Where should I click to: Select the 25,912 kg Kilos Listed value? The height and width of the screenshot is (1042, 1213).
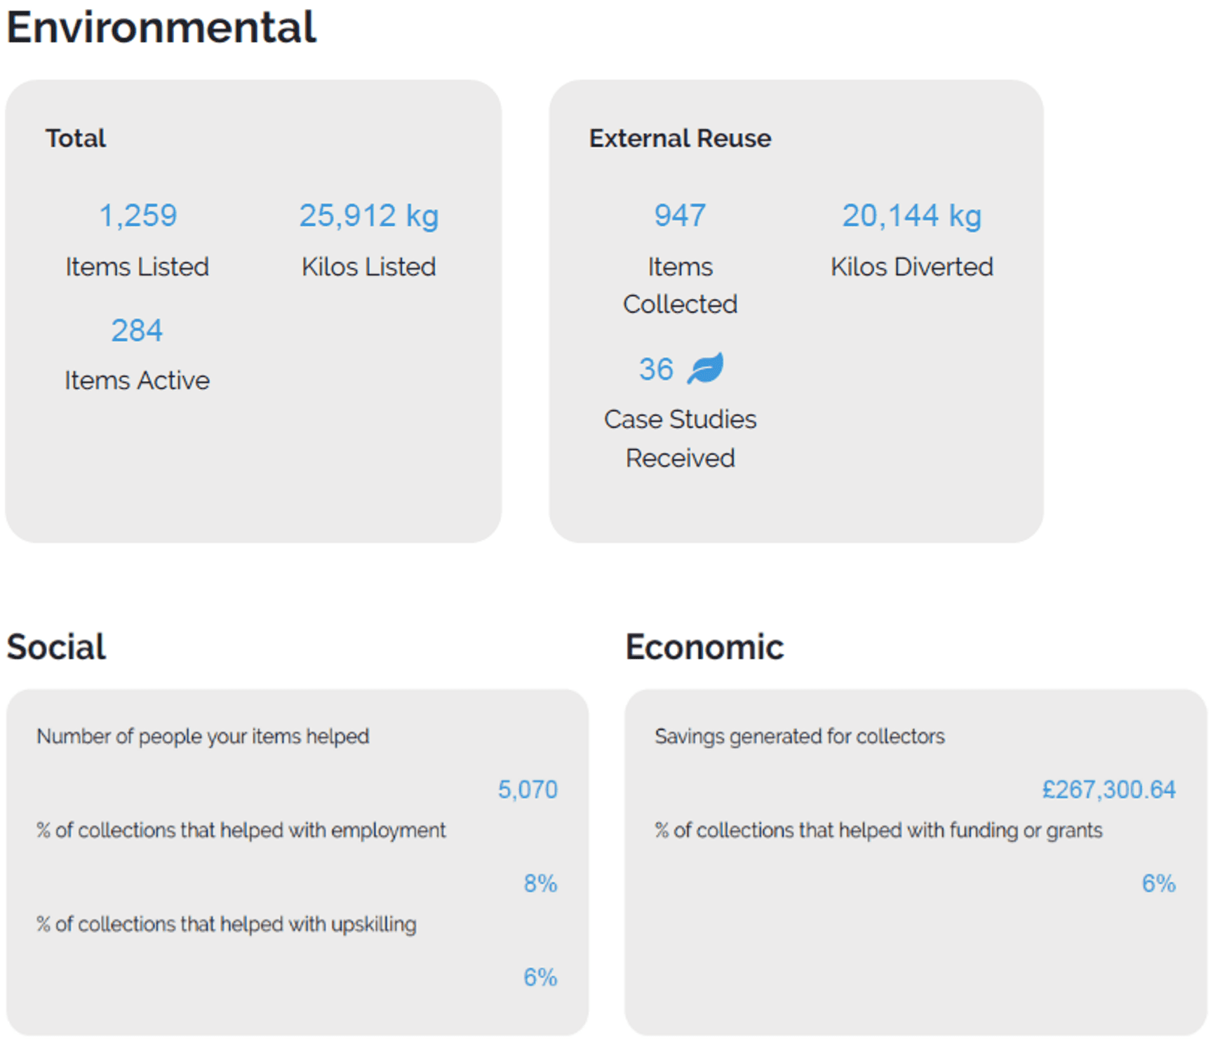click(x=369, y=215)
